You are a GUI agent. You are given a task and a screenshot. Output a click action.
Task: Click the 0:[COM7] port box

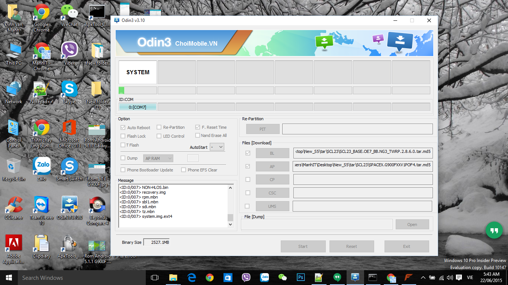[x=138, y=107]
